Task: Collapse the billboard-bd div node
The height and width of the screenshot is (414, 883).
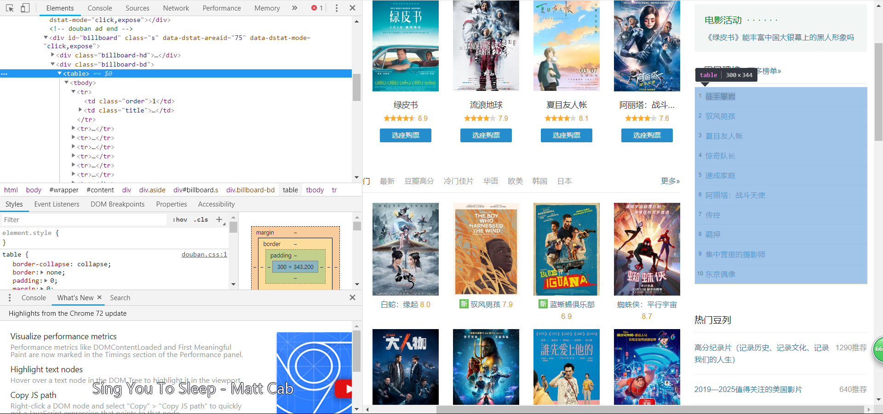Action: click(x=53, y=64)
